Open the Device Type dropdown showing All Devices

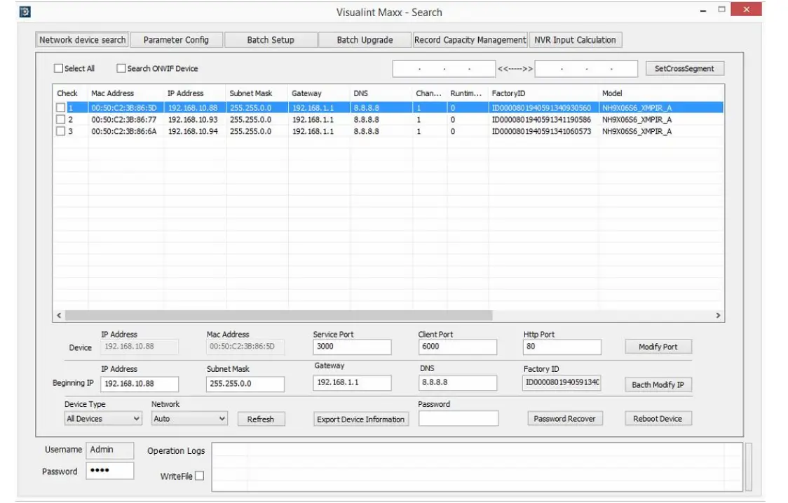103,419
